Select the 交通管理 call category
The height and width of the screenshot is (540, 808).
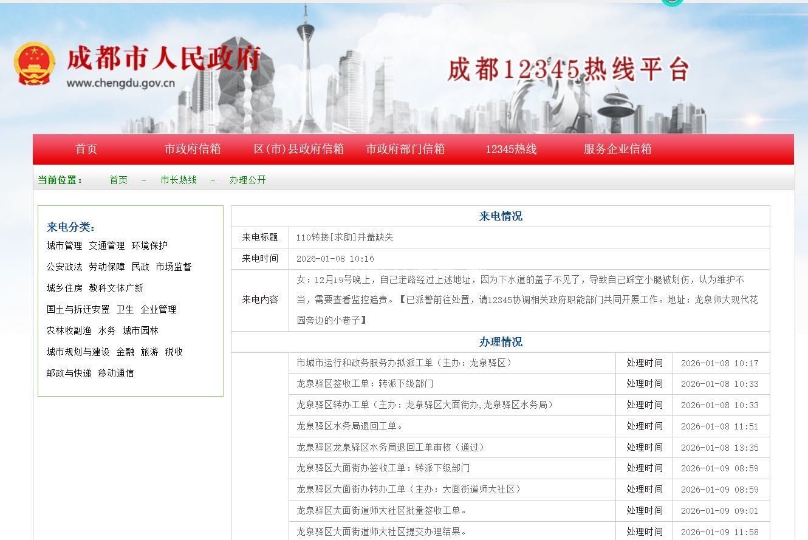(x=107, y=246)
